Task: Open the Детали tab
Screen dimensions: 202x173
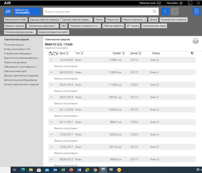Action: coord(153,19)
